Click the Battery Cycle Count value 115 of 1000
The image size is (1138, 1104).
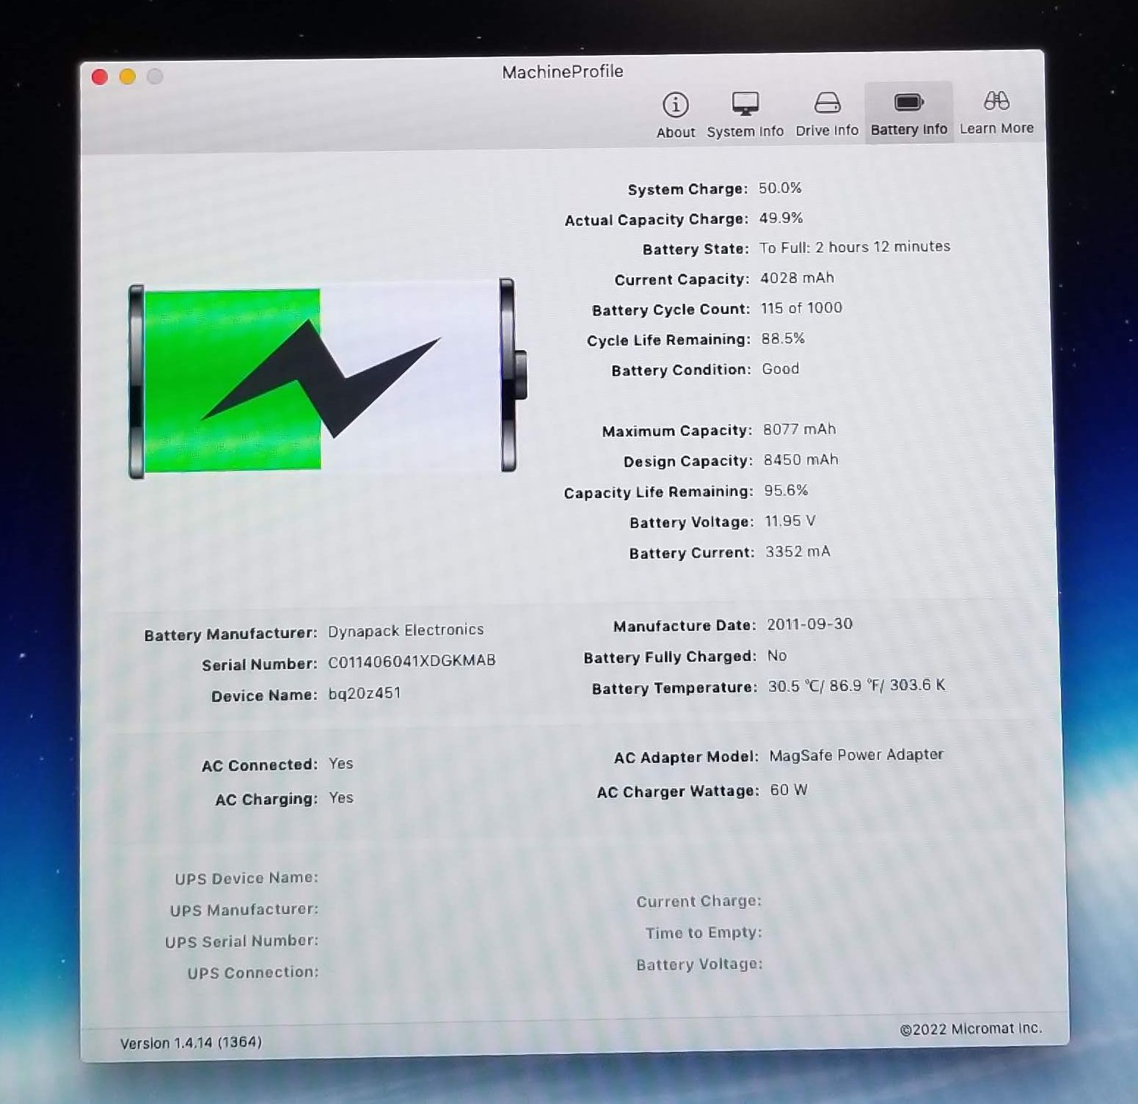pos(800,308)
